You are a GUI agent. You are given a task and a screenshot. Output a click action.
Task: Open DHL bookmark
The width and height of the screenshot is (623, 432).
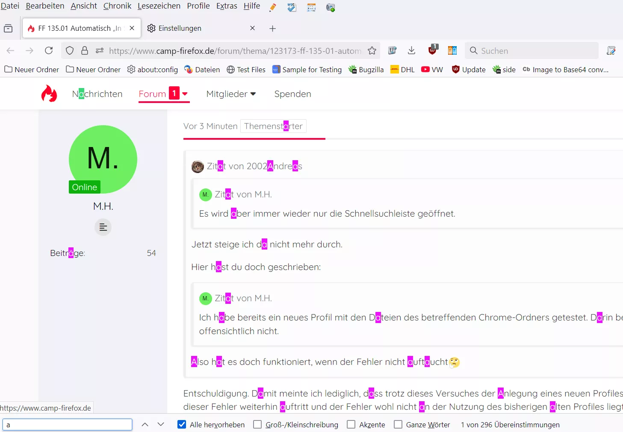[402, 70]
